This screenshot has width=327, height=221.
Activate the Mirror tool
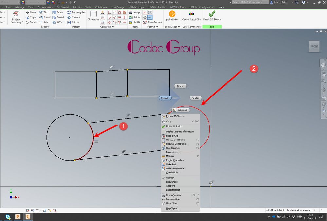point(73,22)
